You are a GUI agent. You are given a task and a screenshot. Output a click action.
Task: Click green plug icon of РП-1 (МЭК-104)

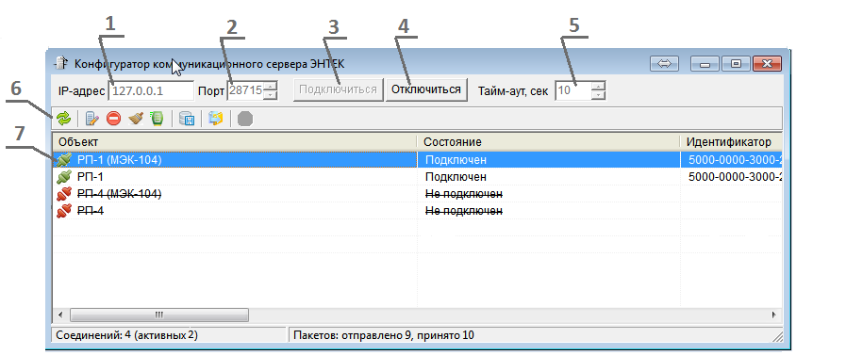[x=64, y=159]
